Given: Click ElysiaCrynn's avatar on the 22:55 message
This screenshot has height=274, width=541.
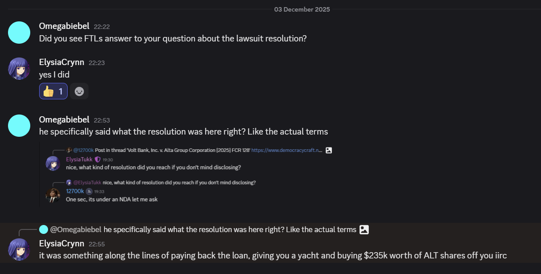Looking at the screenshot, I should (19, 249).
